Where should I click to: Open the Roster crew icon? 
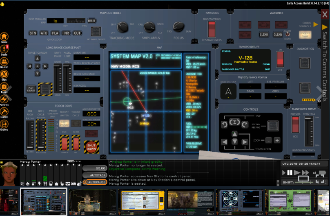pos(4,62)
